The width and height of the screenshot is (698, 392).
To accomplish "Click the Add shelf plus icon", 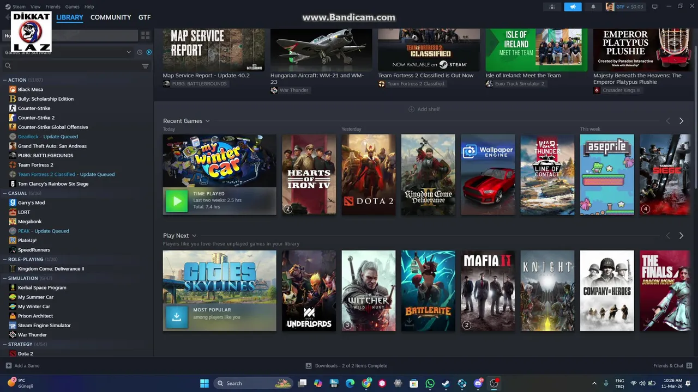I will [411, 109].
